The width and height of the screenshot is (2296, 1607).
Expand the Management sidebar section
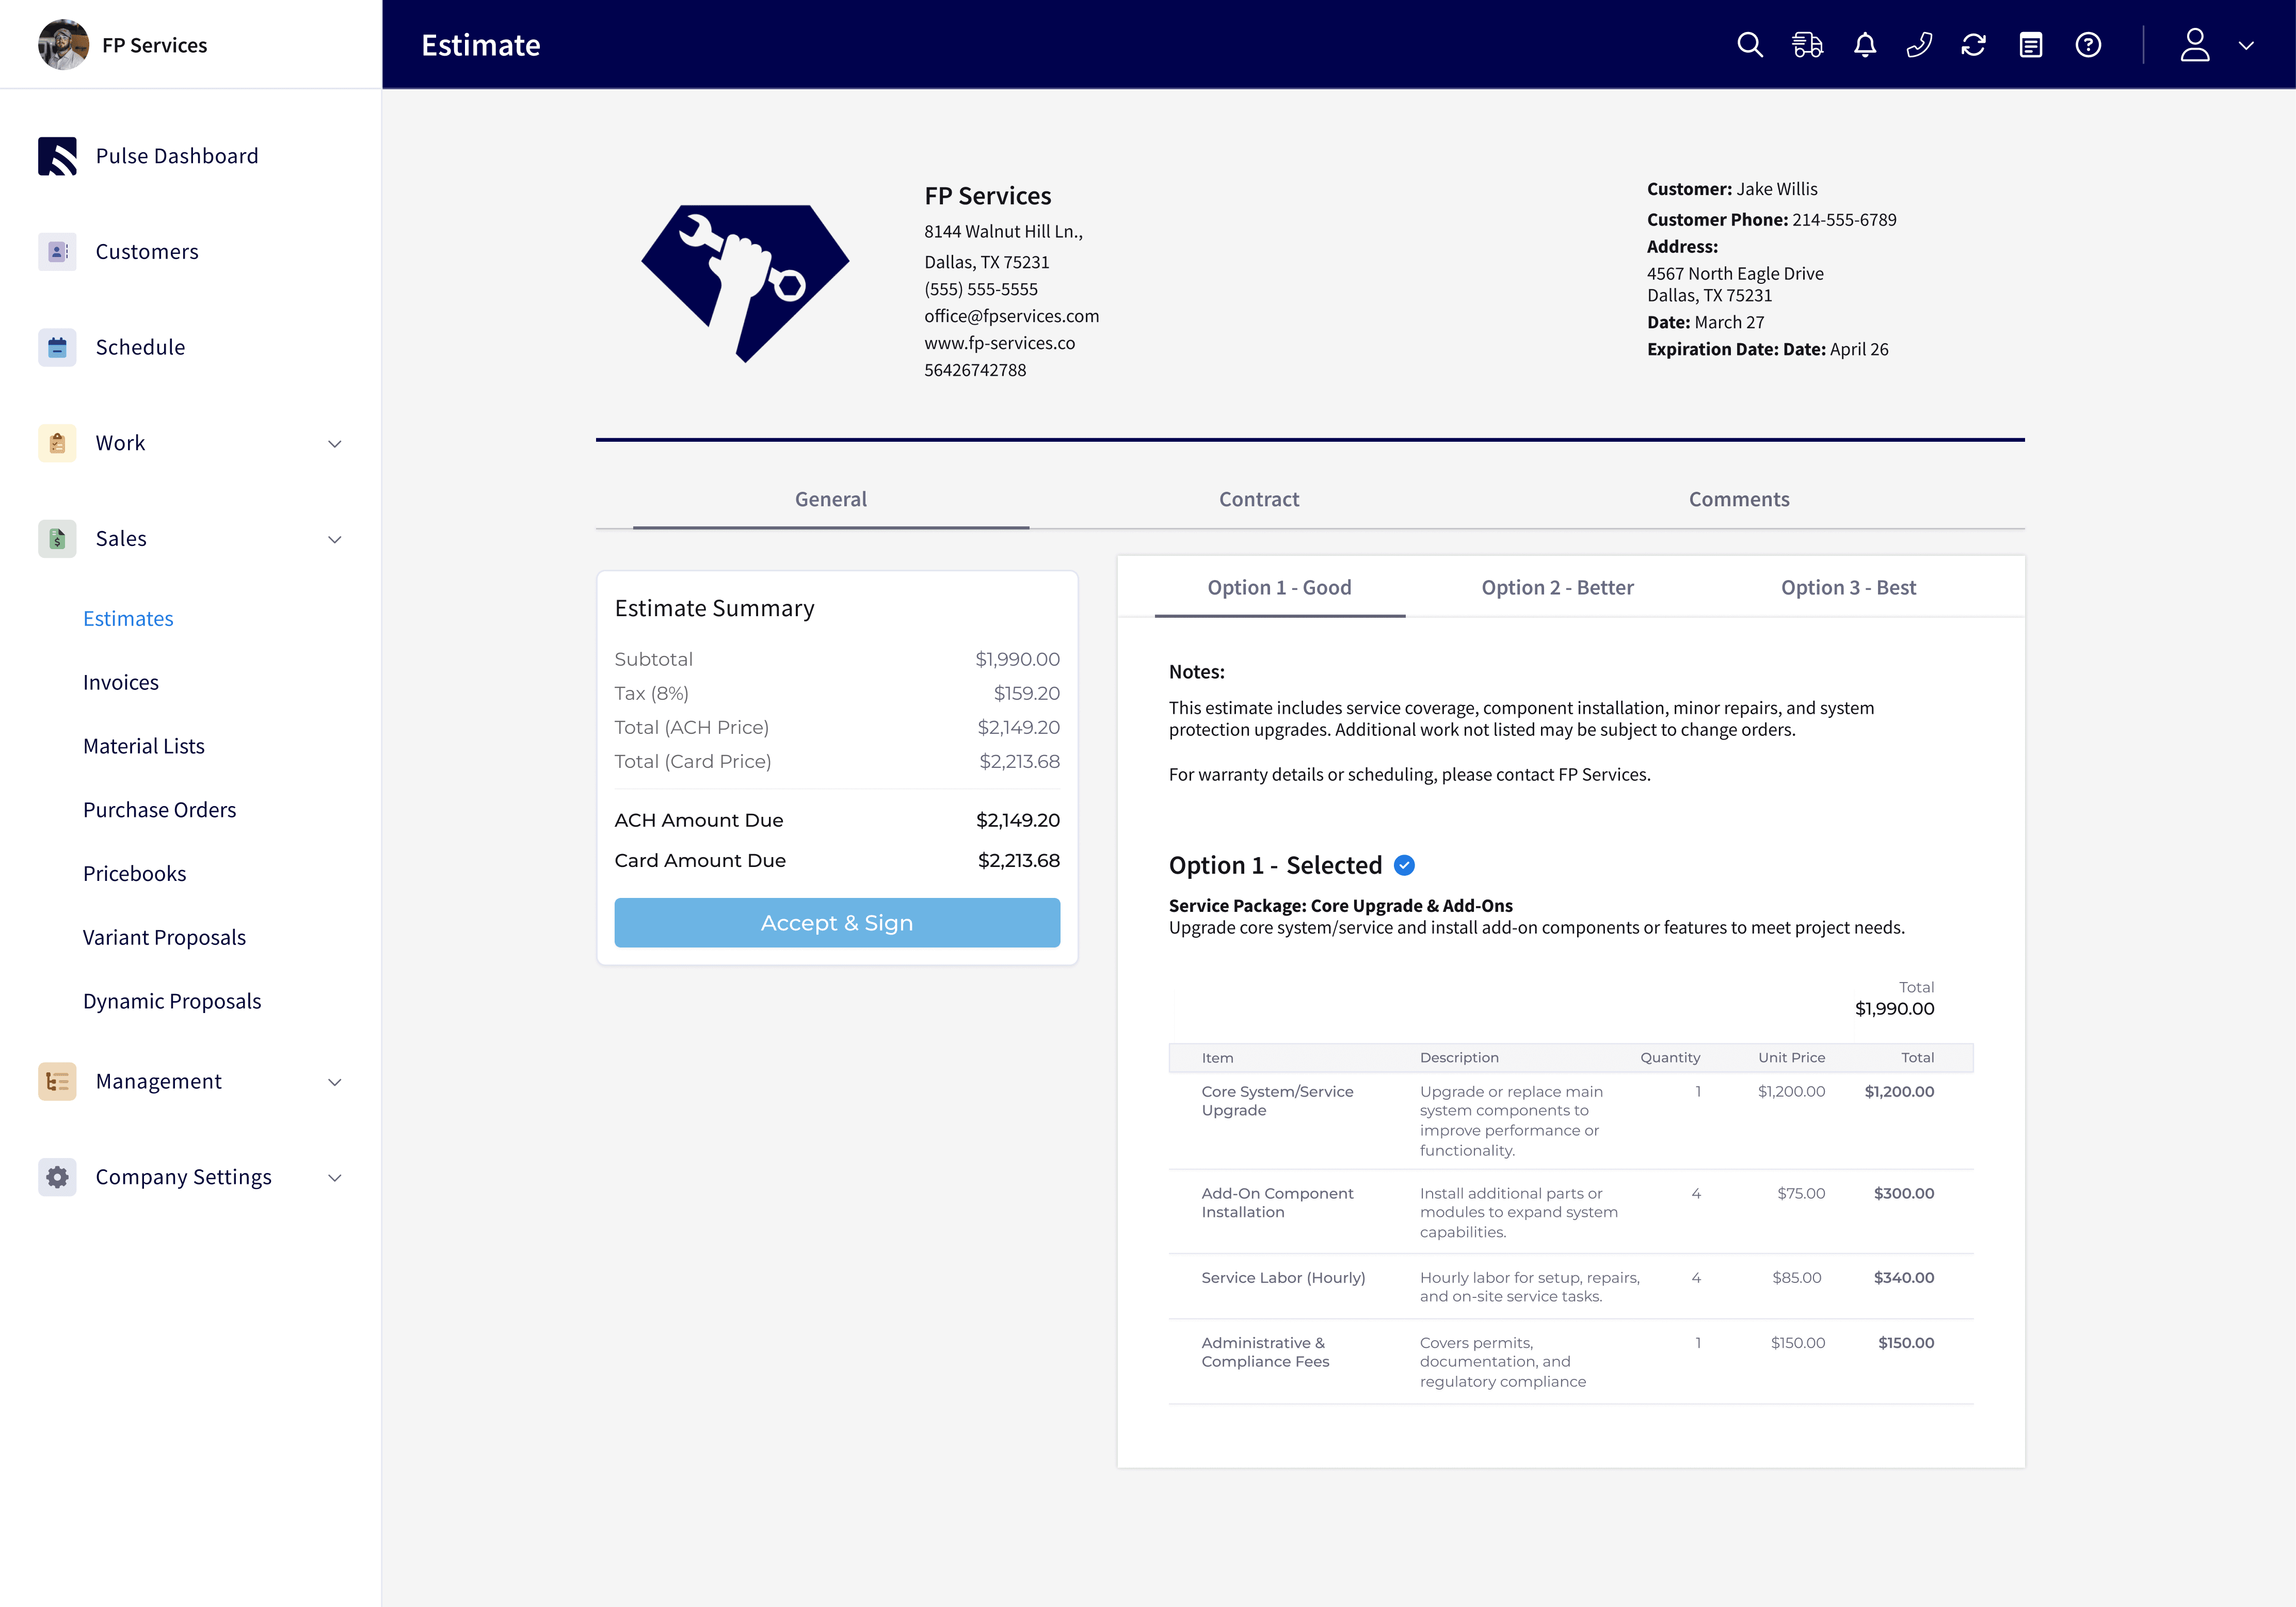coord(335,1082)
